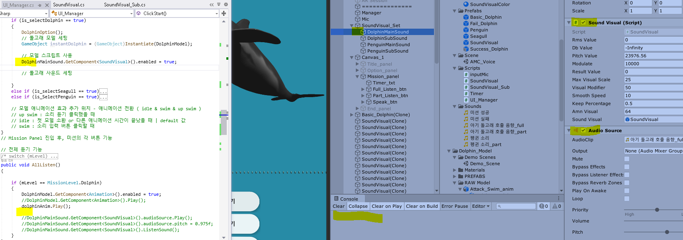Select the Seagull prefab icon
Viewport: 683px width, 240px height.
tap(466, 36)
